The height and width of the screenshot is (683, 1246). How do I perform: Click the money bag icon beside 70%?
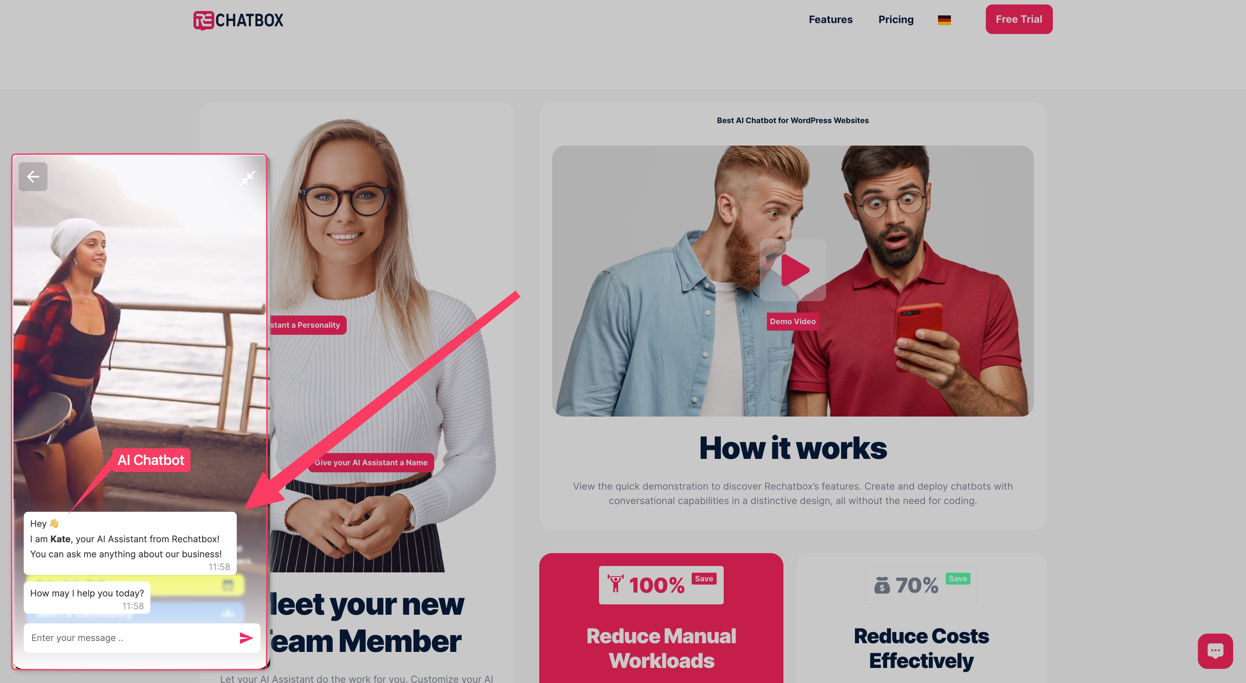pos(882,585)
